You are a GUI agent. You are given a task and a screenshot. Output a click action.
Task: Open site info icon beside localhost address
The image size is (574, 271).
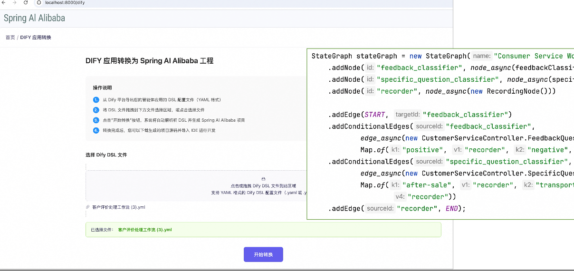(x=40, y=2)
